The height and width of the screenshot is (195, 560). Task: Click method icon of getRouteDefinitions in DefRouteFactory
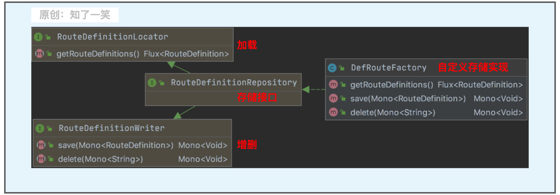click(x=333, y=85)
